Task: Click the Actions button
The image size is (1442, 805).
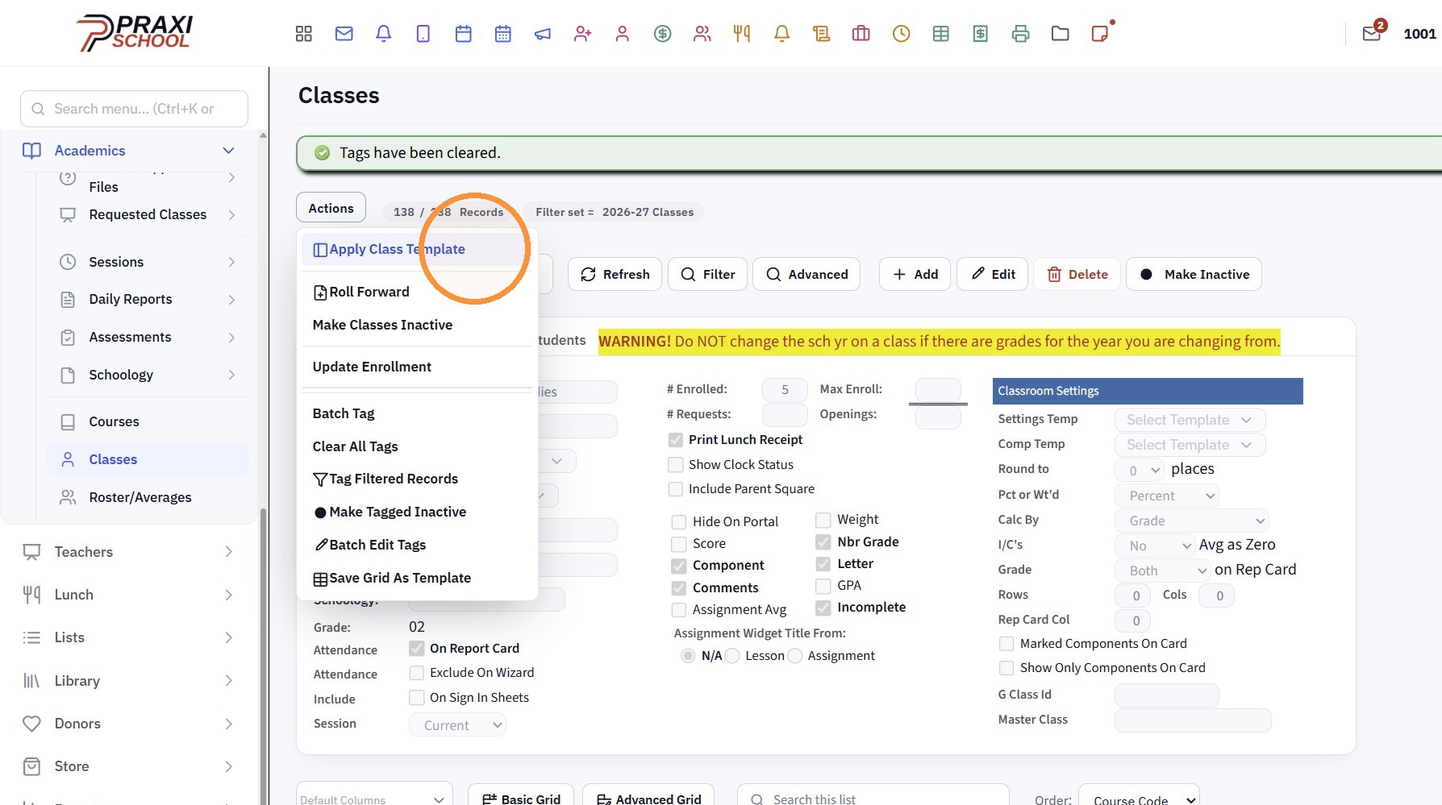Action: (331, 208)
